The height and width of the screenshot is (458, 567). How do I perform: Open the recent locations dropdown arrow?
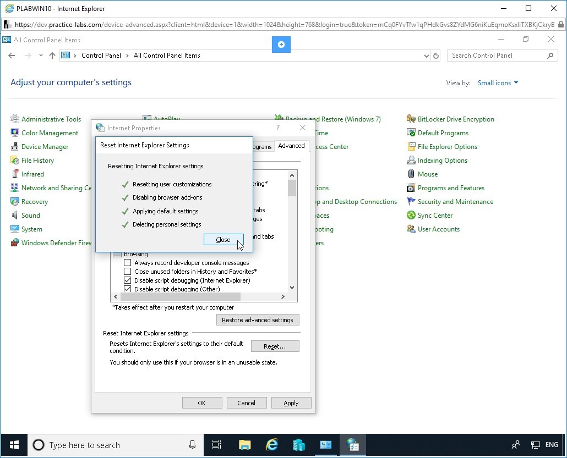(41, 56)
